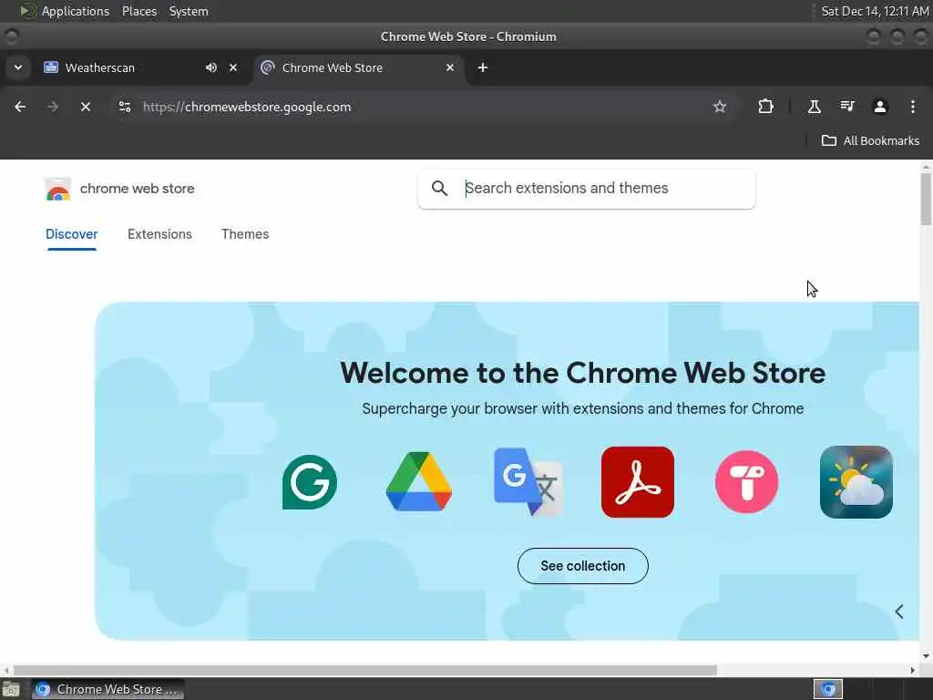Open the profile avatar icon
Screen dimensions: 933x700
(x=880, y=107)
